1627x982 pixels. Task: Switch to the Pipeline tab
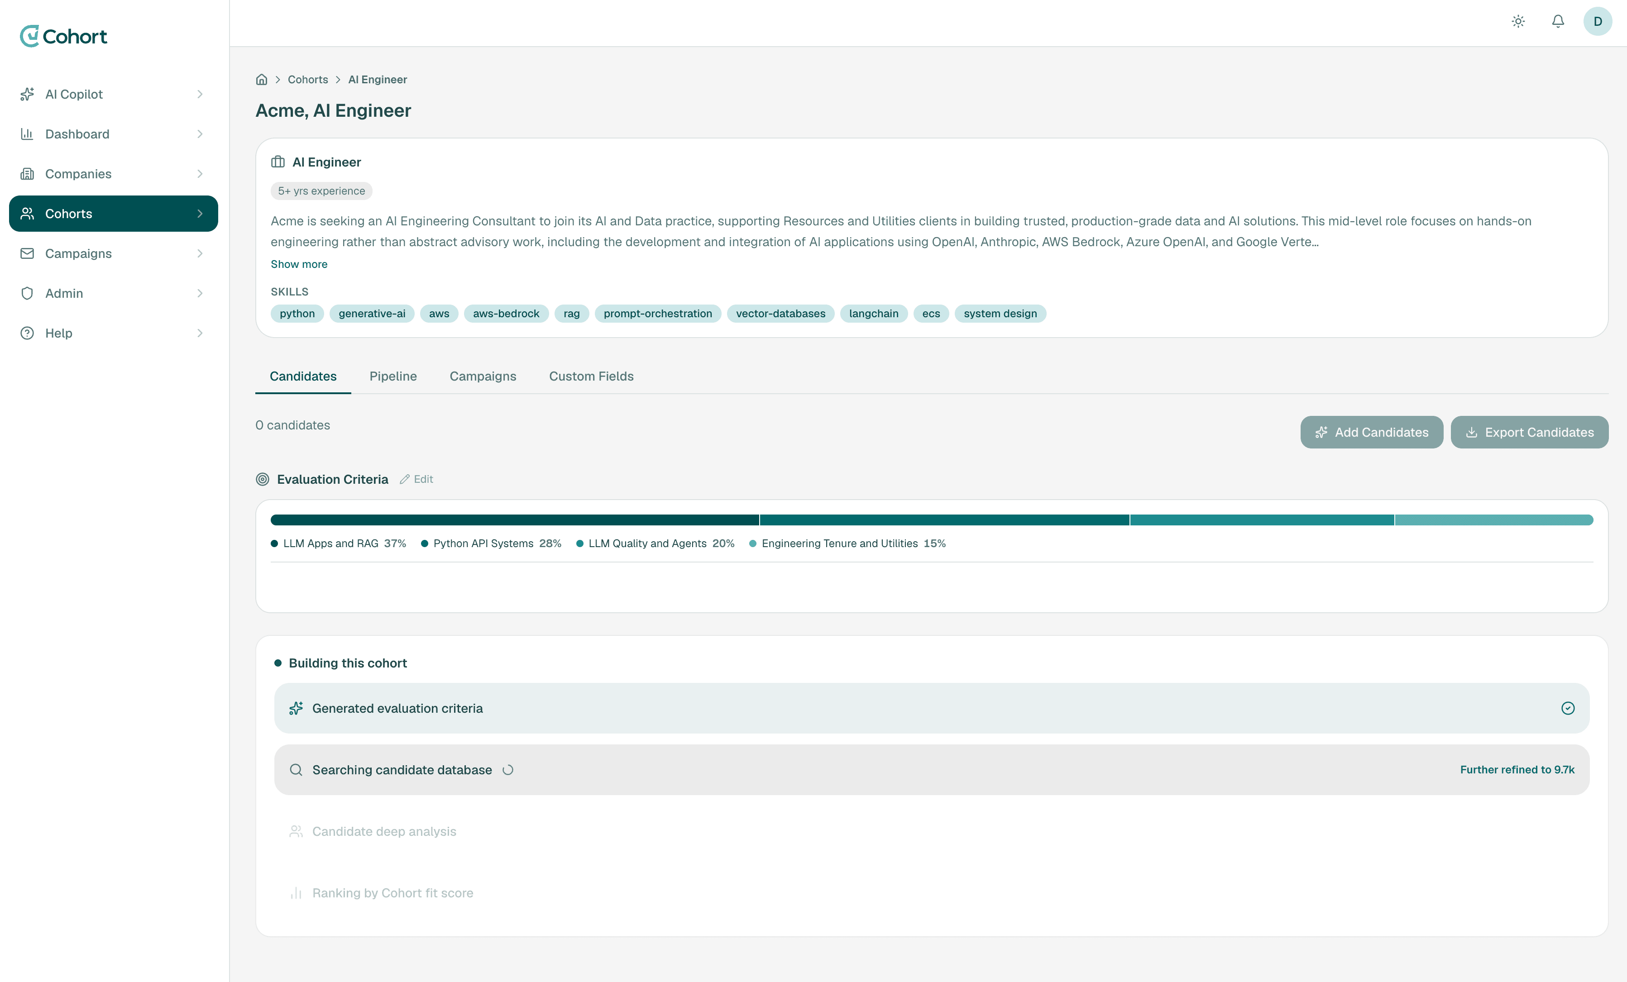point(393,376)
